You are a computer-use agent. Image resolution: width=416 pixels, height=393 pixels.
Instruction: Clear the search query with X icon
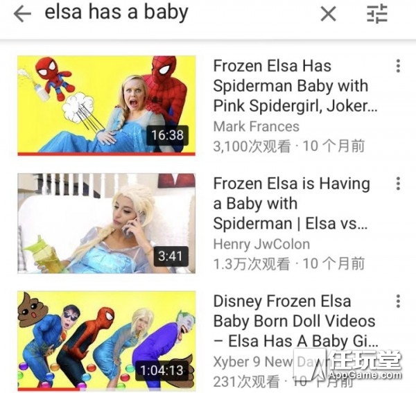tap(328, 14)
